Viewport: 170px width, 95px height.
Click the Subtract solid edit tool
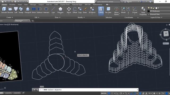40,10
